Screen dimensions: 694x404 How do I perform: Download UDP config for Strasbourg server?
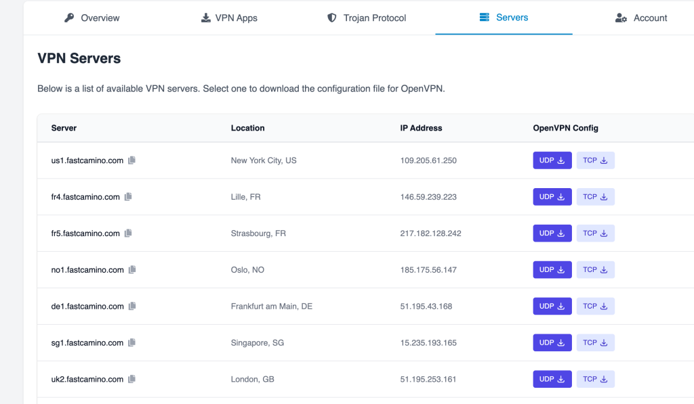coord(552,233)
